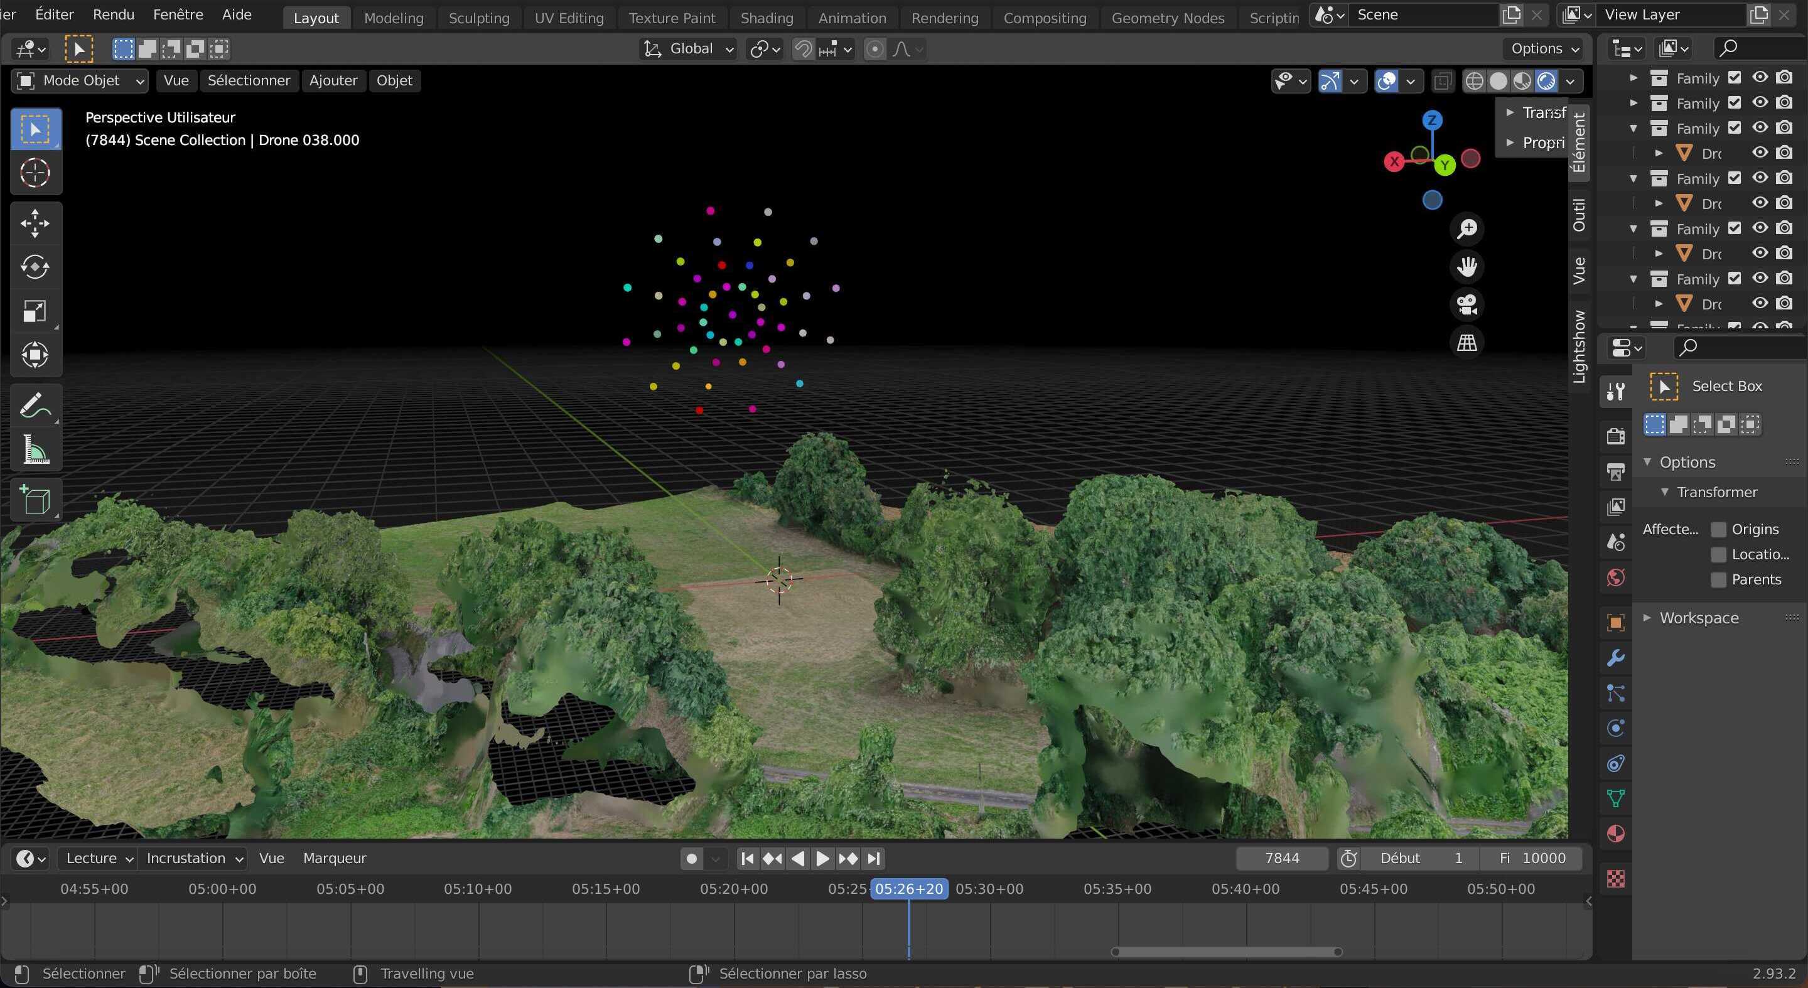Expand the Workspace panel

tap(1699, 618)
